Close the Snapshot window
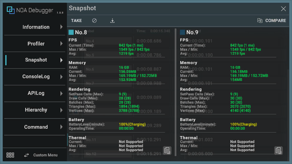The width and height of the screenshot is (292, 164). point(283,9)
